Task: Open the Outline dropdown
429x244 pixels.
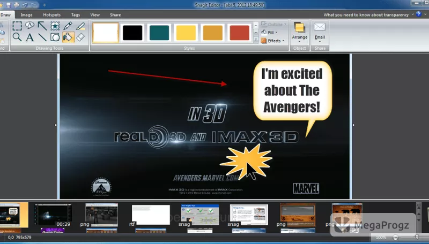Action: [273, 24]
